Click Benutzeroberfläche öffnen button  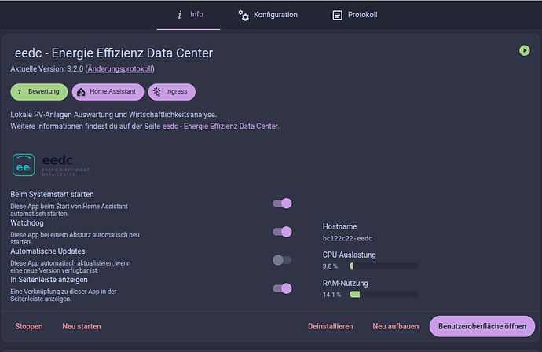pyautogui.click(x=482, y=326)
